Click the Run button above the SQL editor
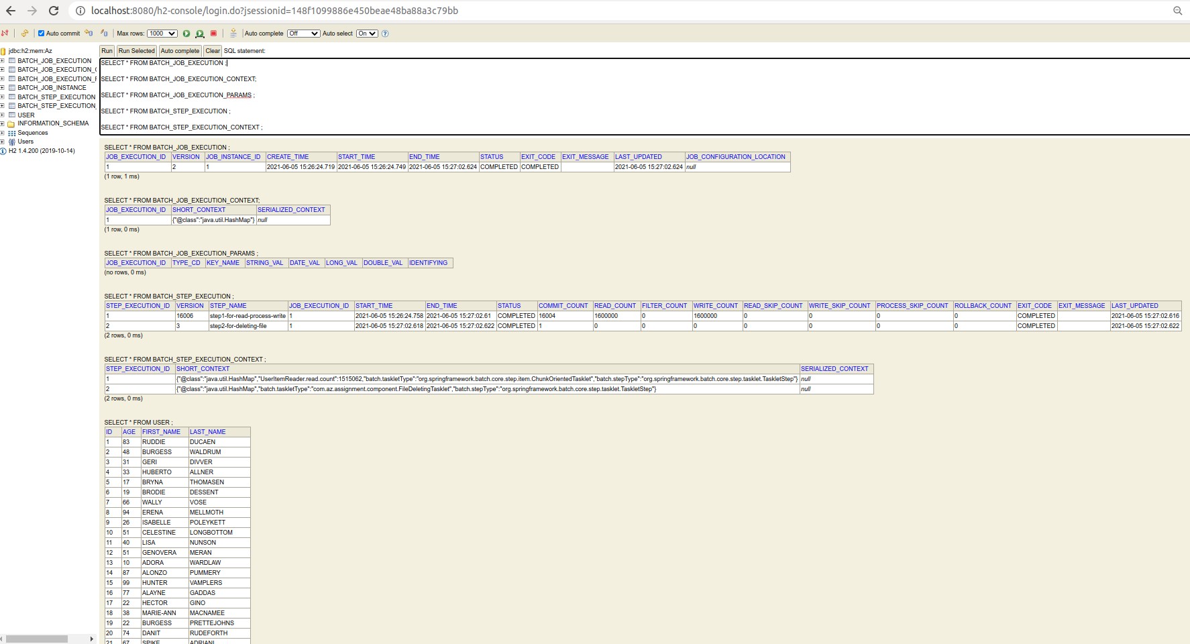This screenshot has width=1190, height=644. [x=107, y=51]
